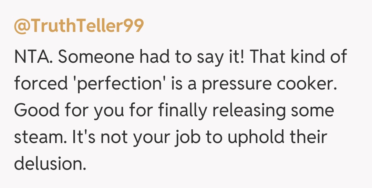Click the 'NTA.' verdict text
This screenshot has width=372, height=188.
pyautogui.click(x=33, y=57)
